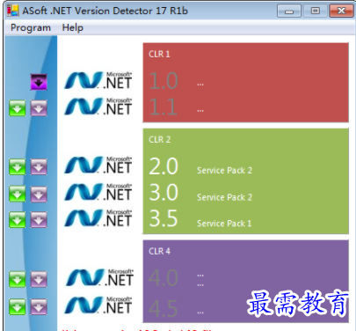The image size is (356, 331).
Task: Maximize the Version Detector window
Action: tap(315, 11)
